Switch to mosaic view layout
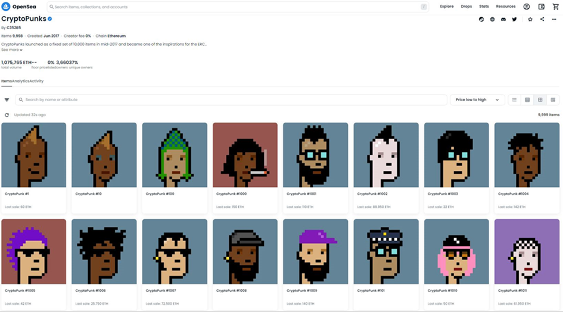Screen dimensions: 563x312 point(553,100)
